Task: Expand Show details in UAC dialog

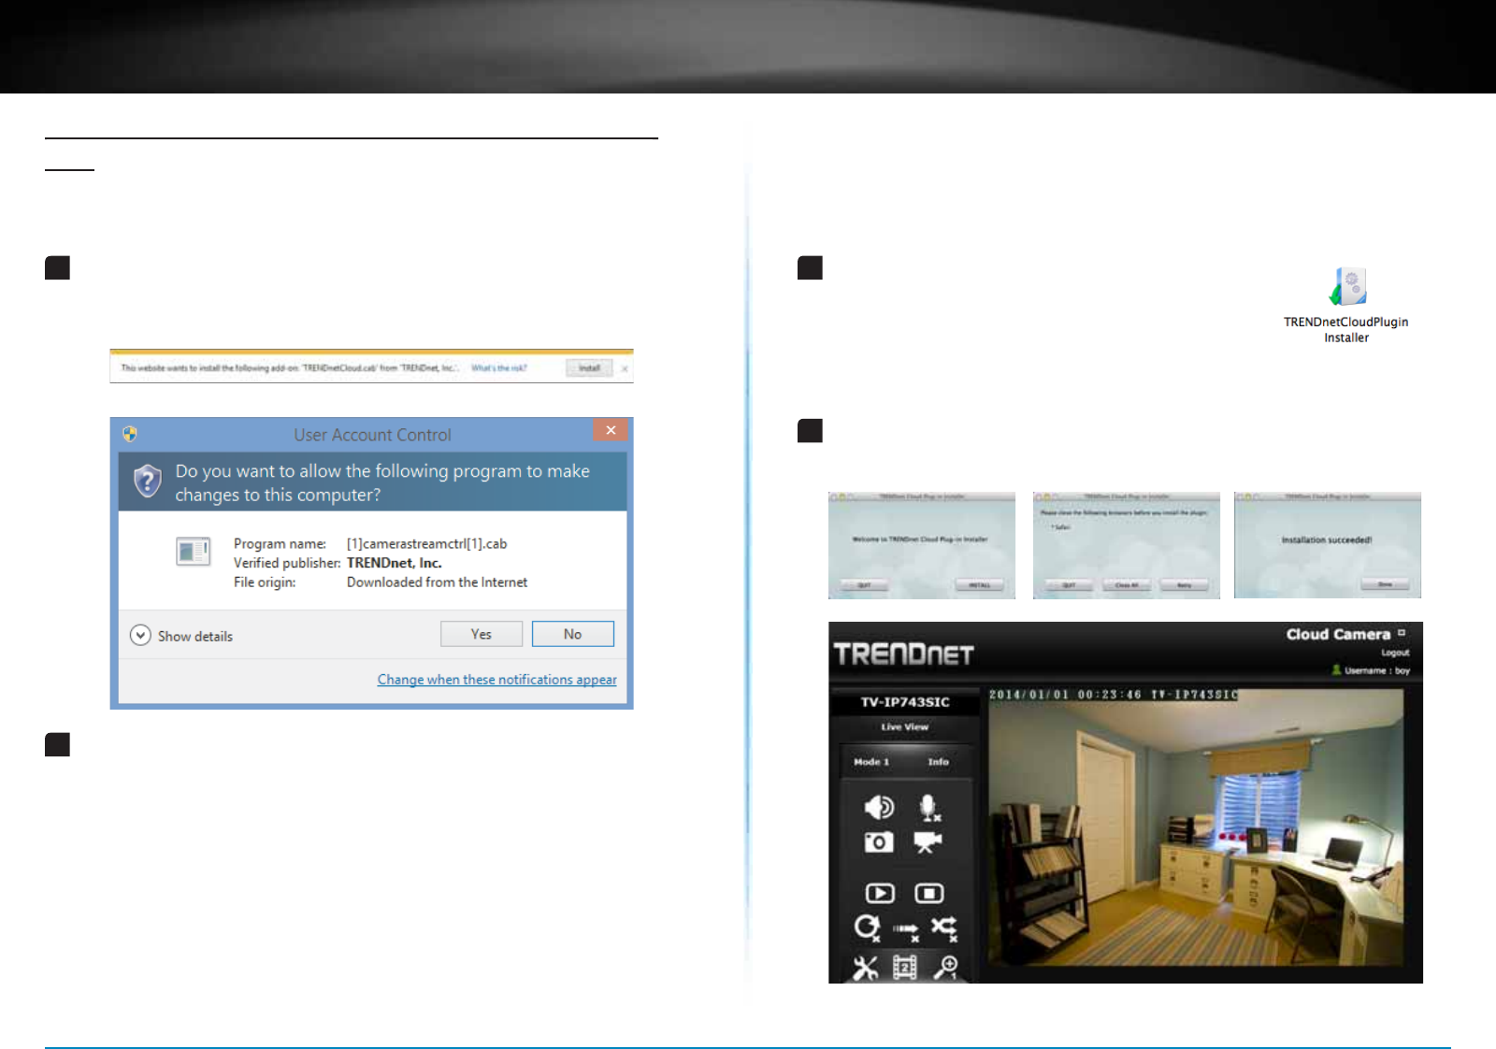Action: click(181, 636)
